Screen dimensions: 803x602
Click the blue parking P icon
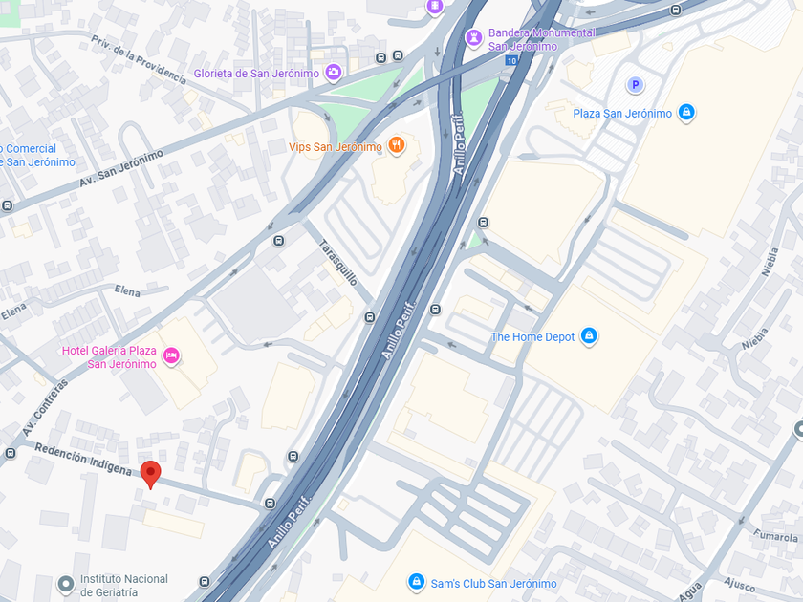pyautogui.click(x=635, y=85)
